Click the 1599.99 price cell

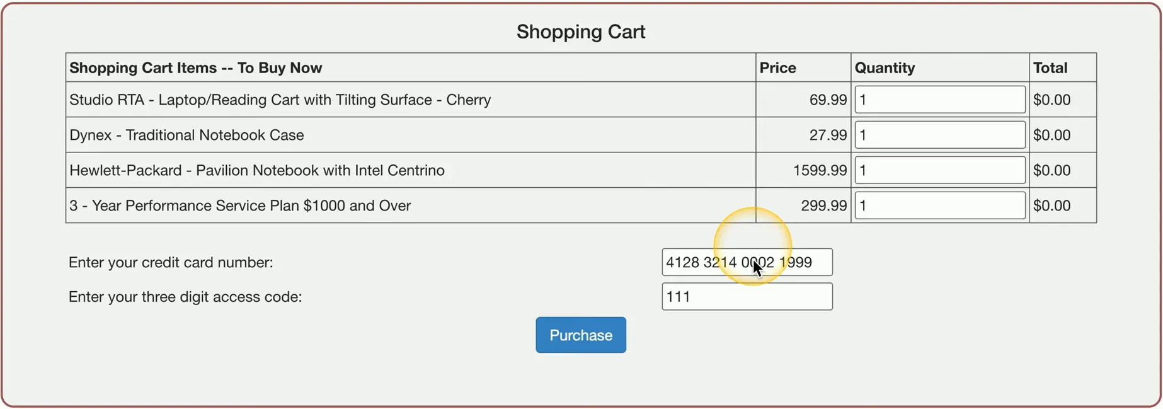click(x=820, y=170)
